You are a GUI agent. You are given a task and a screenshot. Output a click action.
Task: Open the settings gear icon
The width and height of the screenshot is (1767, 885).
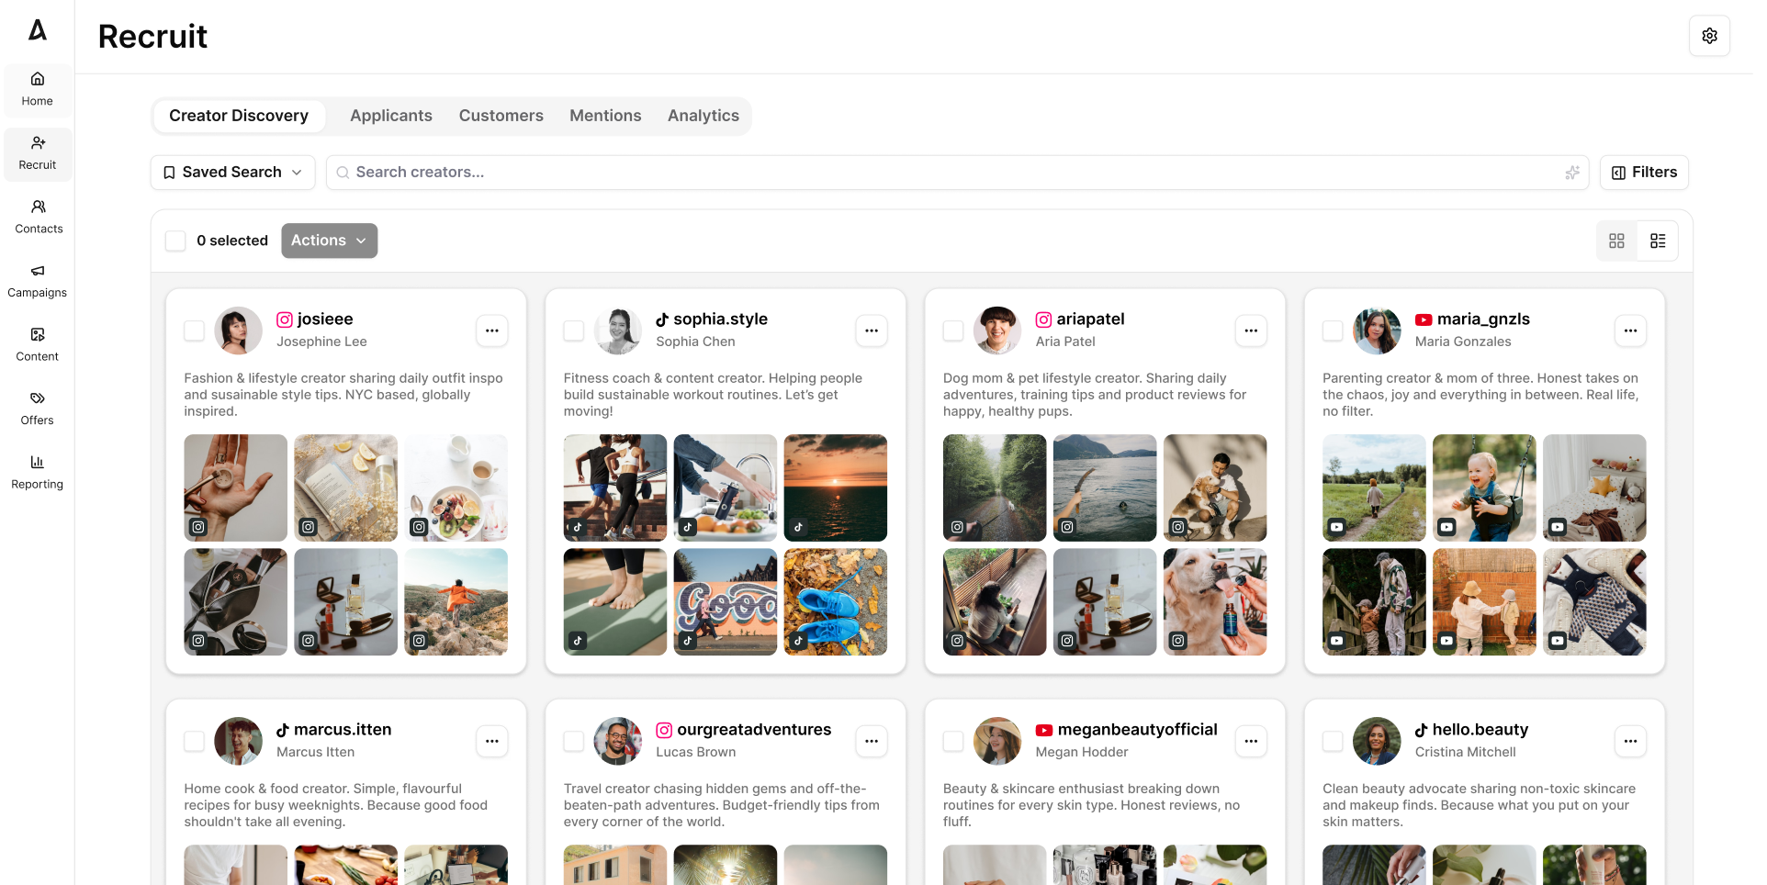click(x=1709, y=36)
